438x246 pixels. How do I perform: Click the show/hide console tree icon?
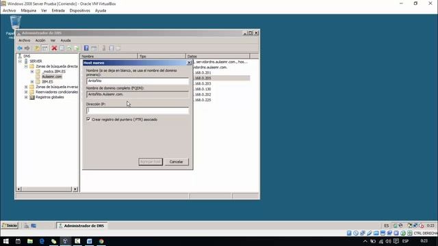pos(44,49)
